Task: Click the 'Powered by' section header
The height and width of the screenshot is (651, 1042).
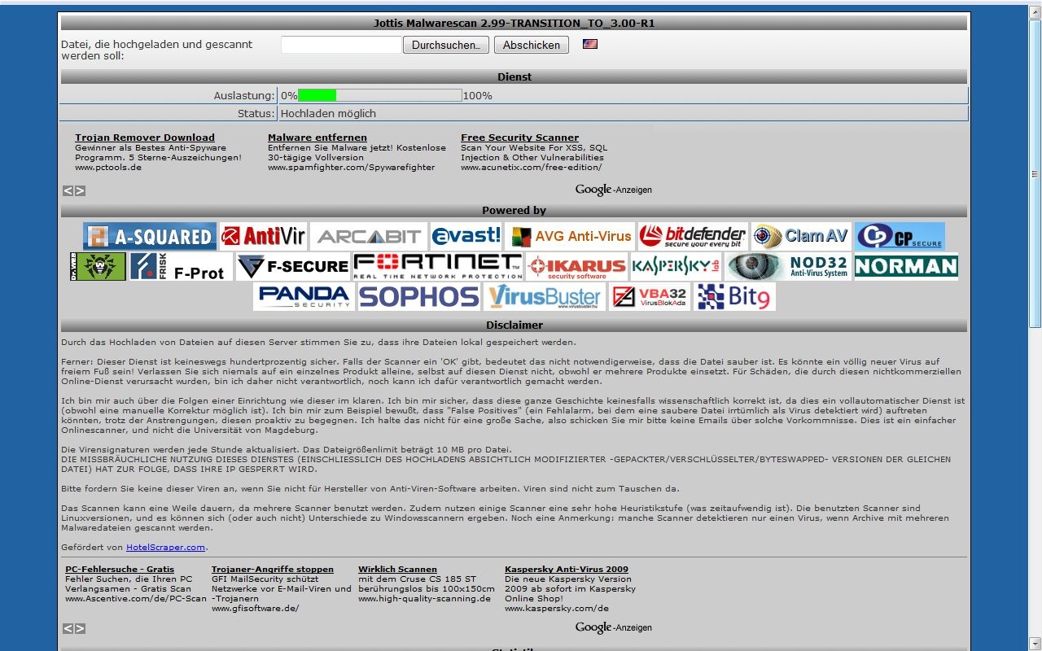Action: (514, 210)
